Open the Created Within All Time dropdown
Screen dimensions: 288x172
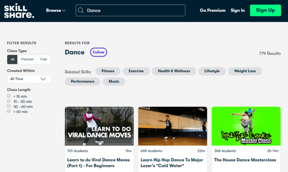click(x=29, y=79)
